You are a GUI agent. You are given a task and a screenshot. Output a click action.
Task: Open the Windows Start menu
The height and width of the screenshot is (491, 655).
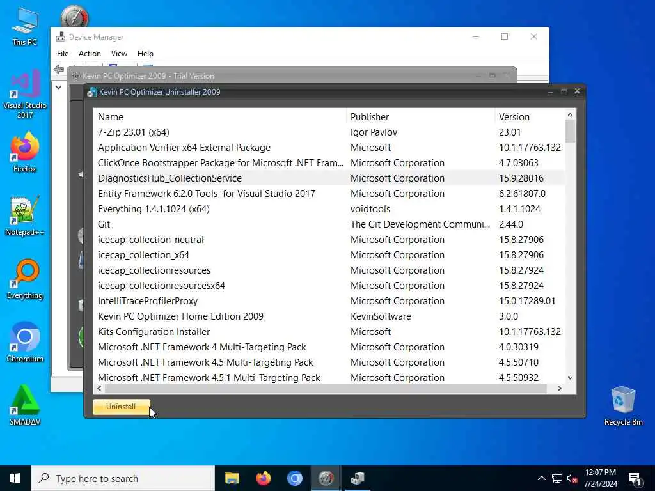click(x=15, y=478)
